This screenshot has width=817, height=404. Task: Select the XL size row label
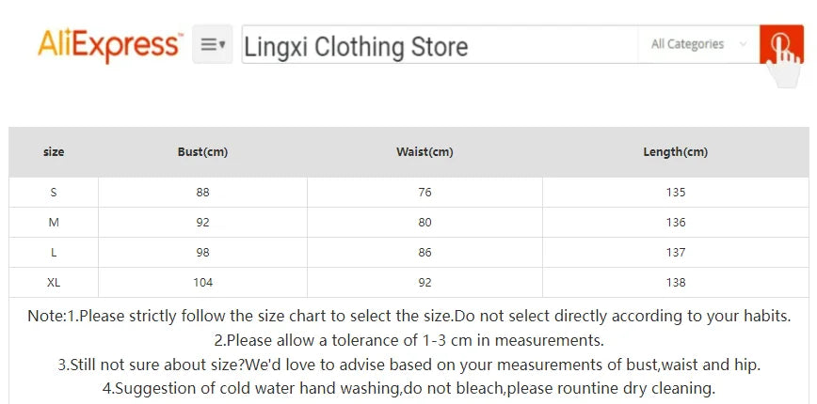click(x=54, y=283)
